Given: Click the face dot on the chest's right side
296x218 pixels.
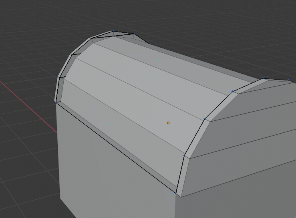Looking at the screenshot, I should (260, 156).
